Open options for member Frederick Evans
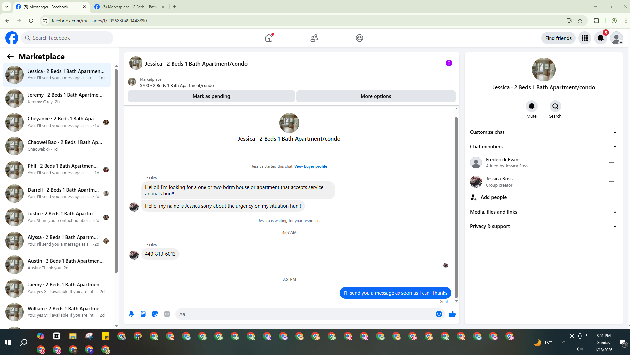This screenshot has width=630, height=355. pos(612,163)
